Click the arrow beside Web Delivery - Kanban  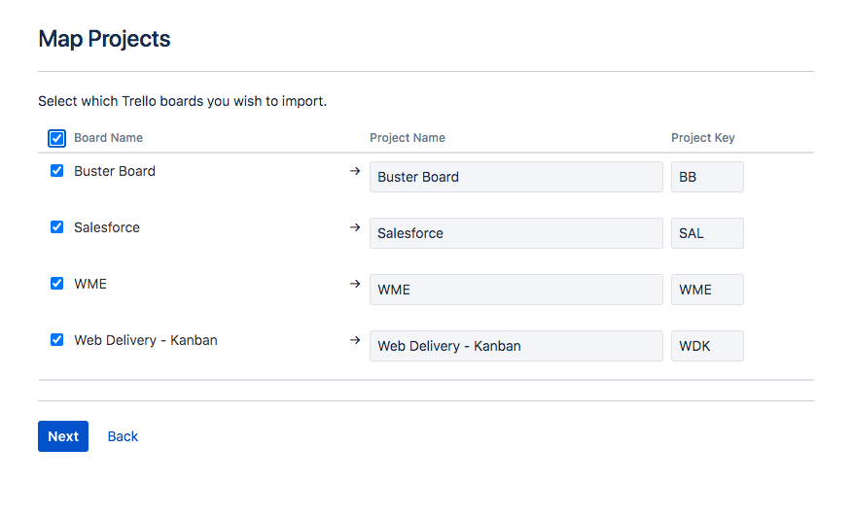355,340
